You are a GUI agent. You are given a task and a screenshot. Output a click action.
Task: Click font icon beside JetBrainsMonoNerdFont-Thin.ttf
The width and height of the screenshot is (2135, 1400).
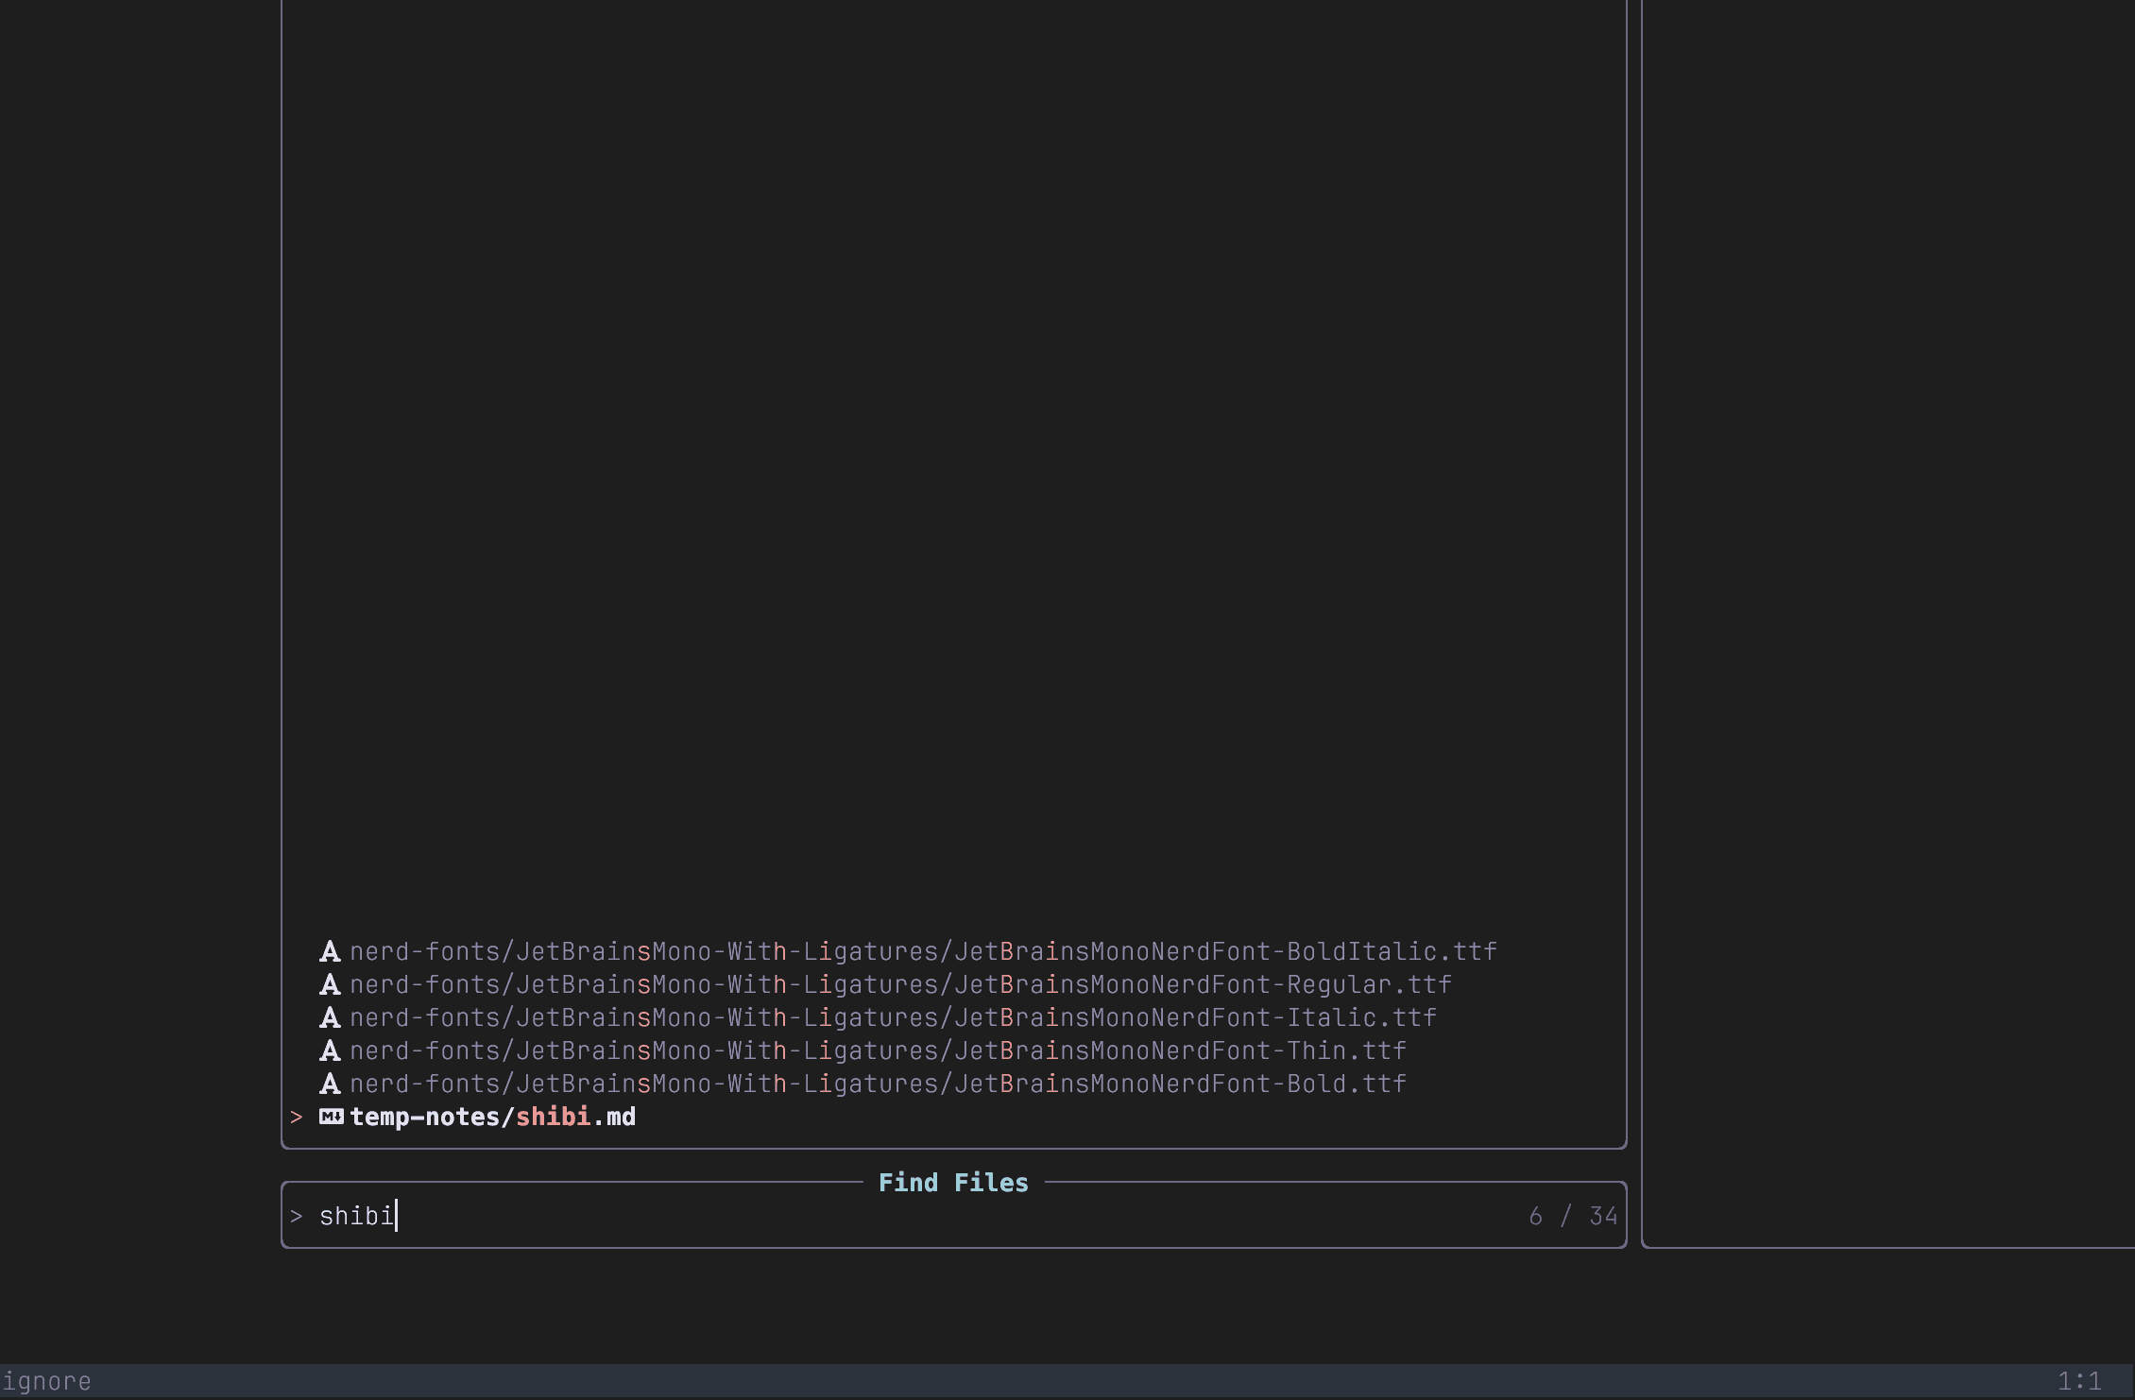point(330,1050)
